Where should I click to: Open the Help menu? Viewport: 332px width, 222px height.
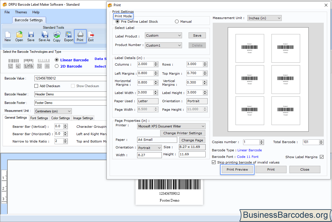36,12
